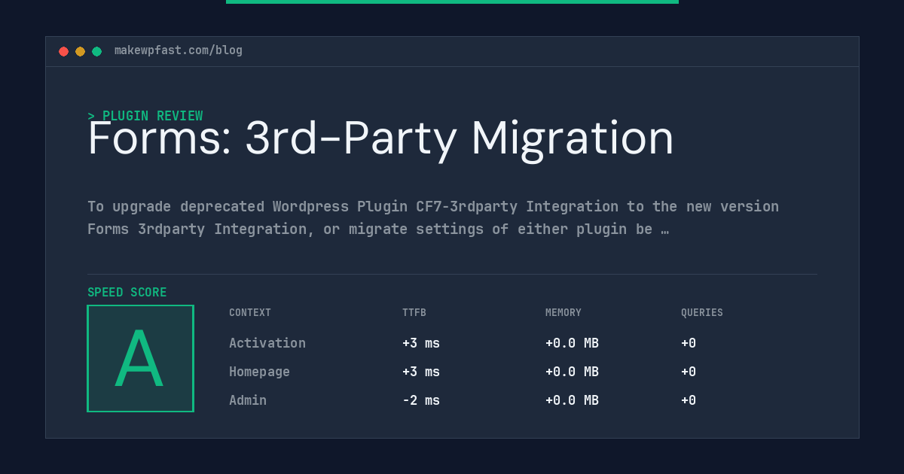The height and width of the screenshot is (474, 904).
Task: Click the SPEED SCORE label
Action: coord(127,293)
